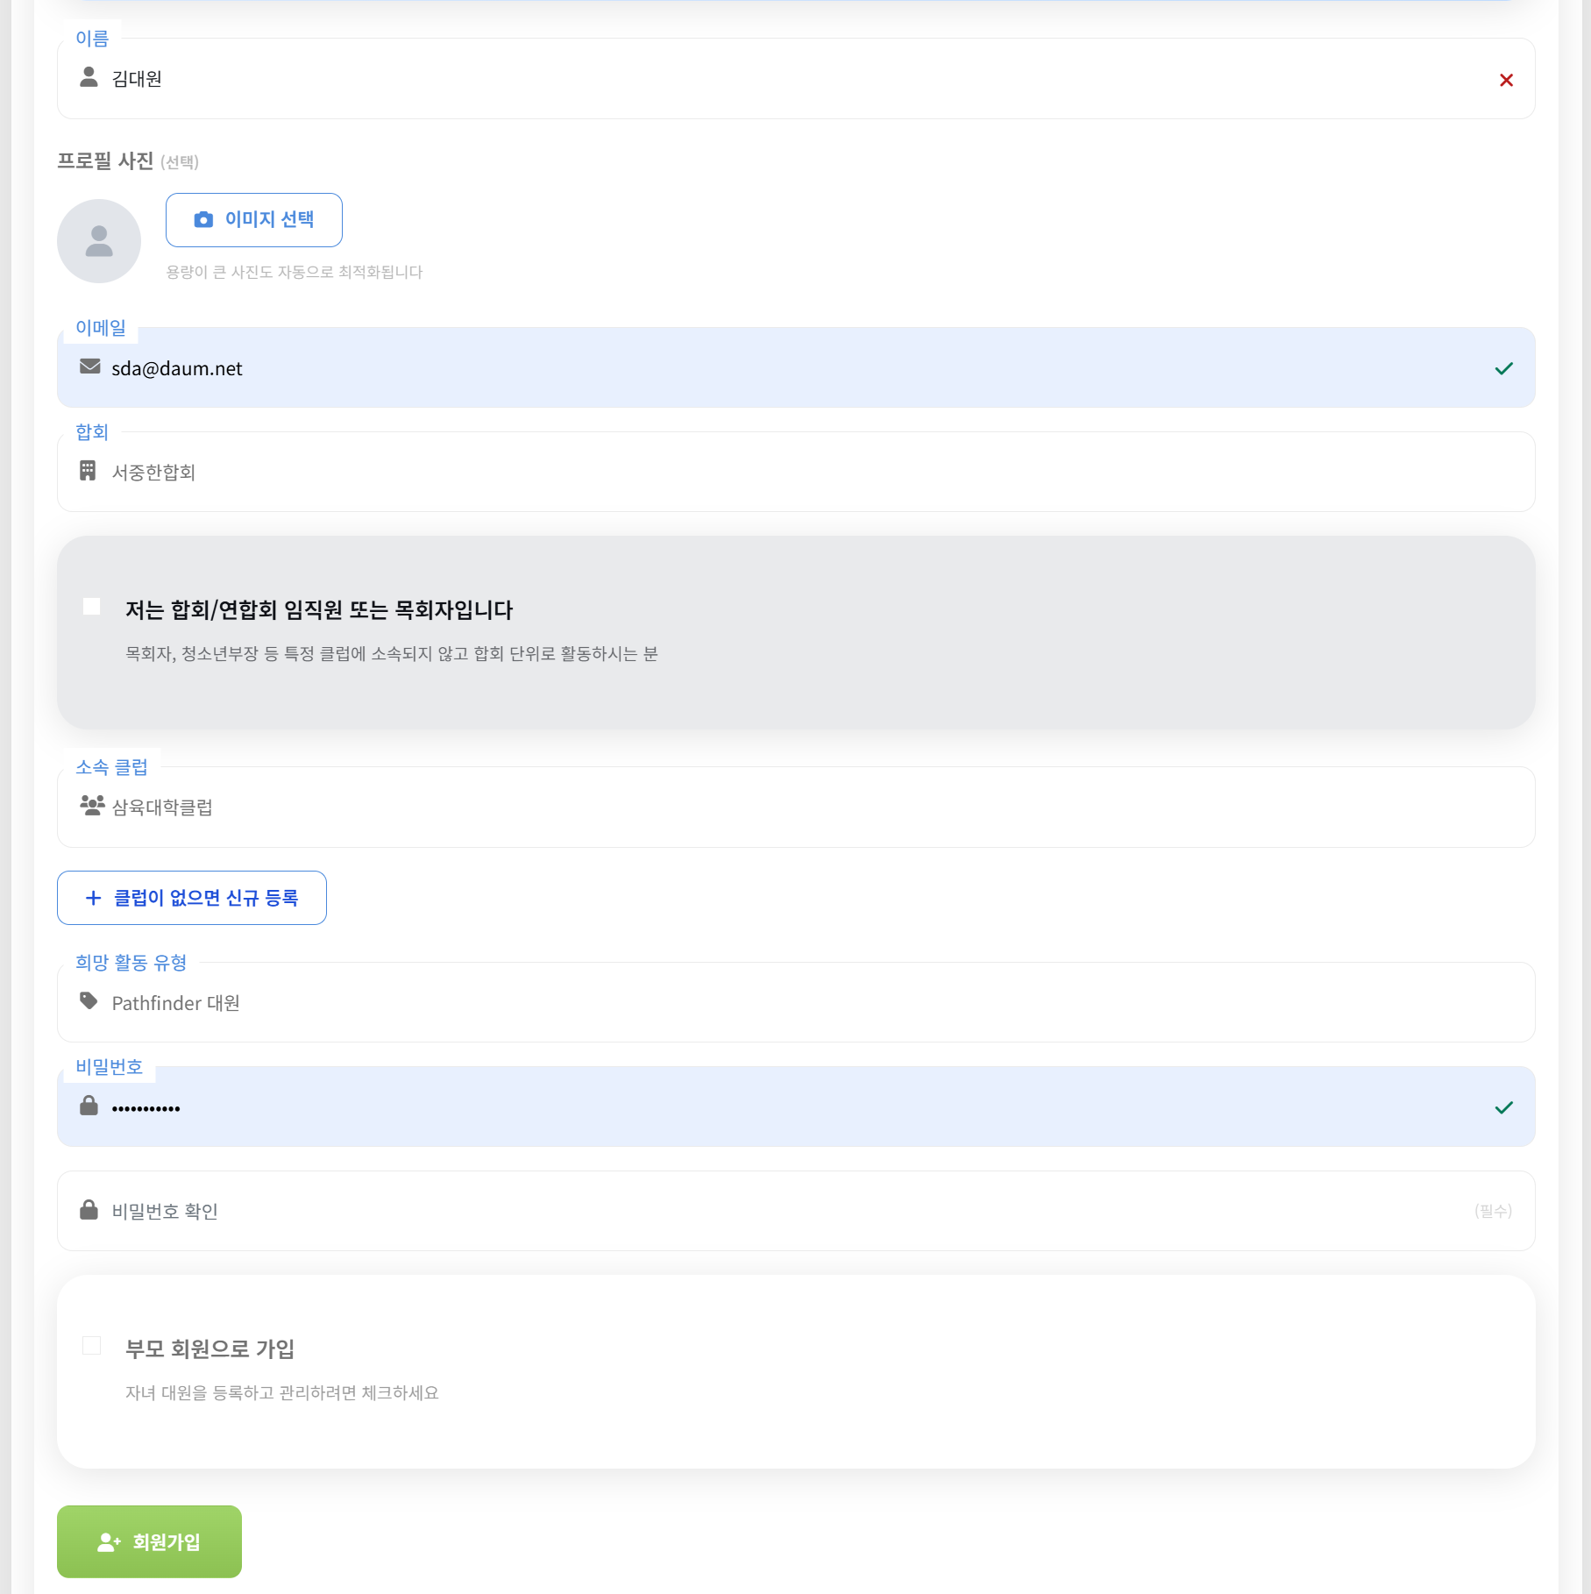Clear the name field using the red X

(x=1507, y=80)
